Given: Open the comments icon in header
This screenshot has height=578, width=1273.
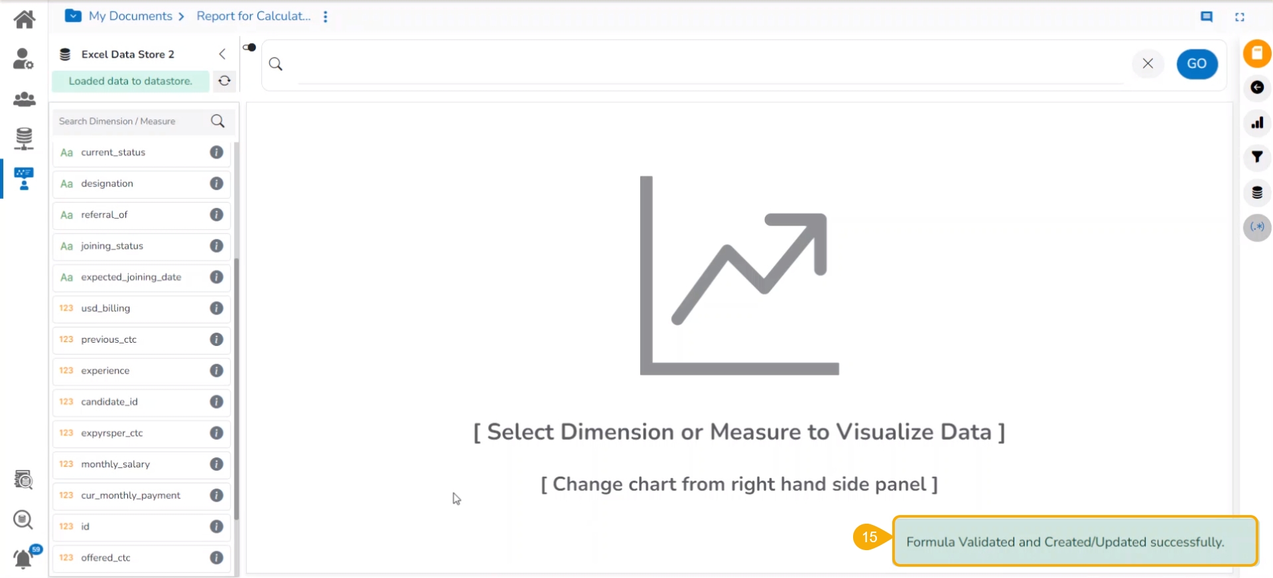Looking at the screenshot, I should (x=1207, y=17).
